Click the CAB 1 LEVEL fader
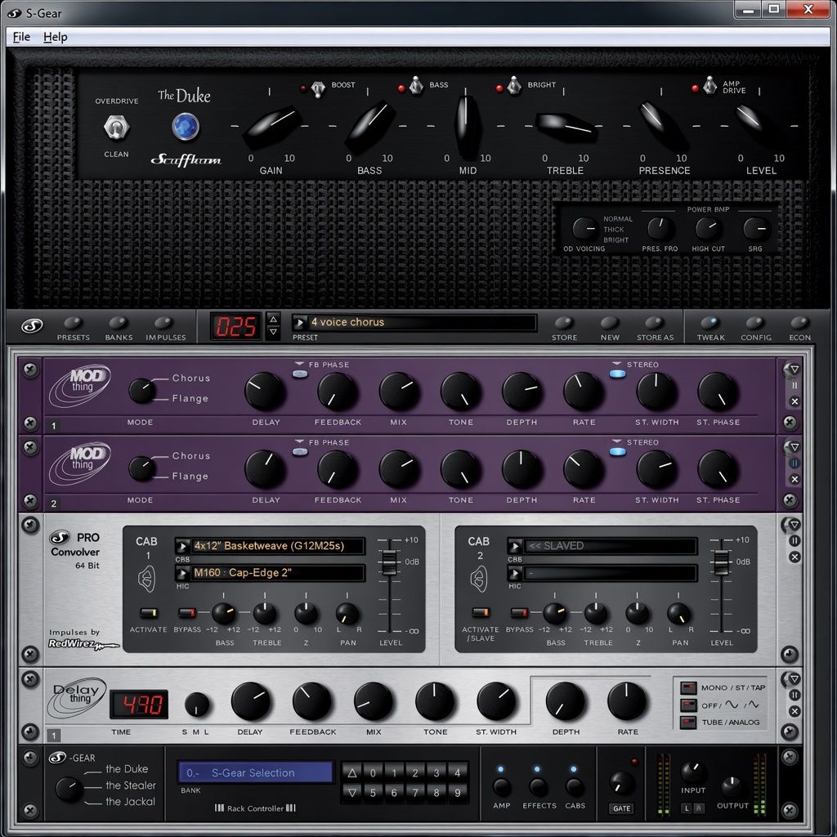 [x=389, y=562]
